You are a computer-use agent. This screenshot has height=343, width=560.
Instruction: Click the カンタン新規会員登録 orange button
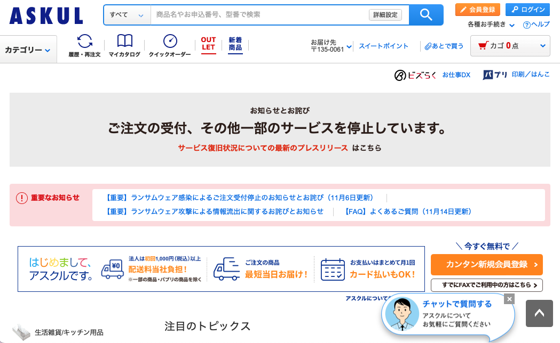click(x=486, y=265)
